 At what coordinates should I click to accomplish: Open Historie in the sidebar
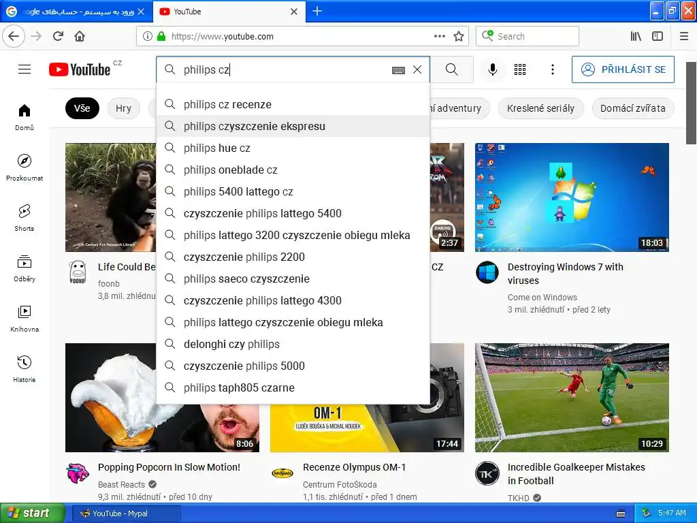point(25,368)
